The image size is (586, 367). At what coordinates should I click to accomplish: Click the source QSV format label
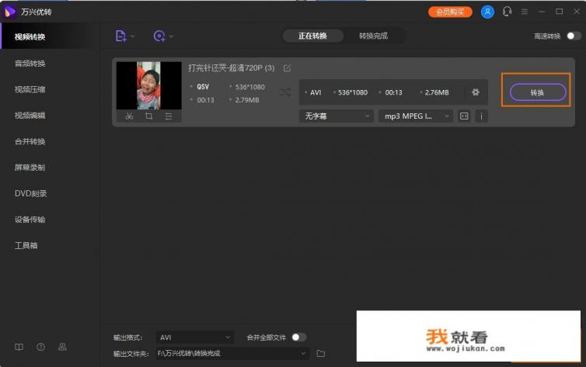click(203, 87)
